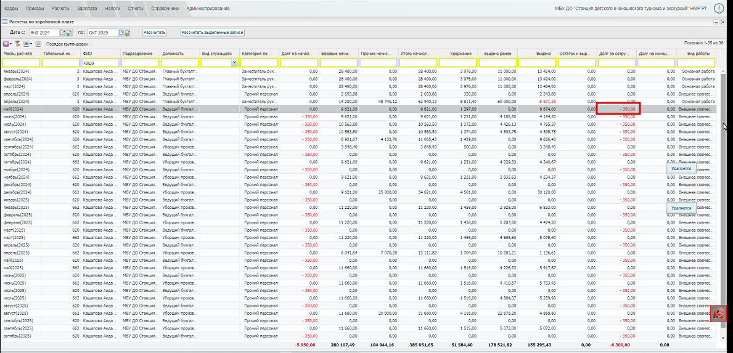Open the Зарплата menu

tap(87, 9)
